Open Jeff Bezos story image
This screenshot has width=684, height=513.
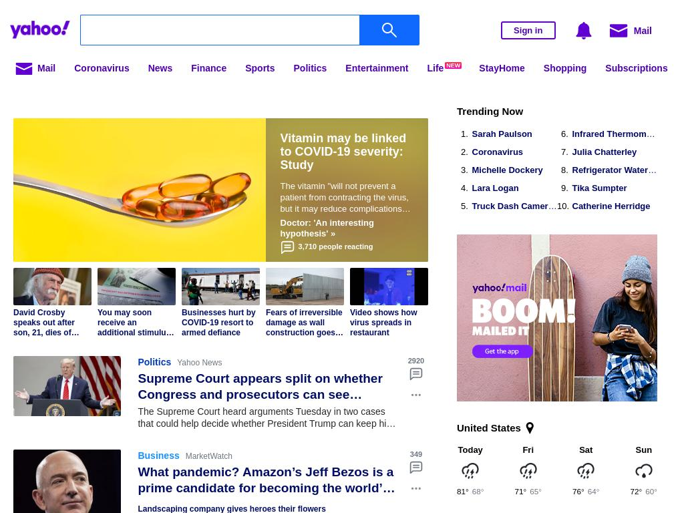pyautogui.click(x=67, y=481)
